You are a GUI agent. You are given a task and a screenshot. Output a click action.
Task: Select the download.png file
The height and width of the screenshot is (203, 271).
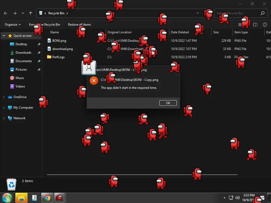click(x=62, y=49)
